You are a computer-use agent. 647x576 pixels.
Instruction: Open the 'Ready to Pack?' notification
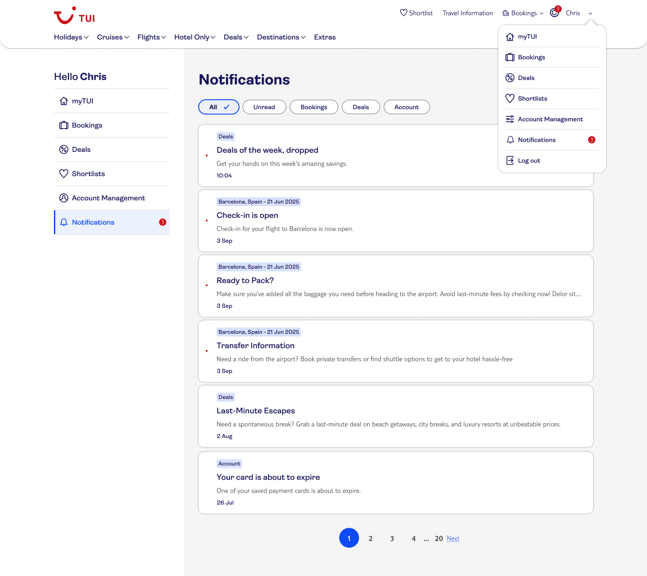[x=396, y=286]
